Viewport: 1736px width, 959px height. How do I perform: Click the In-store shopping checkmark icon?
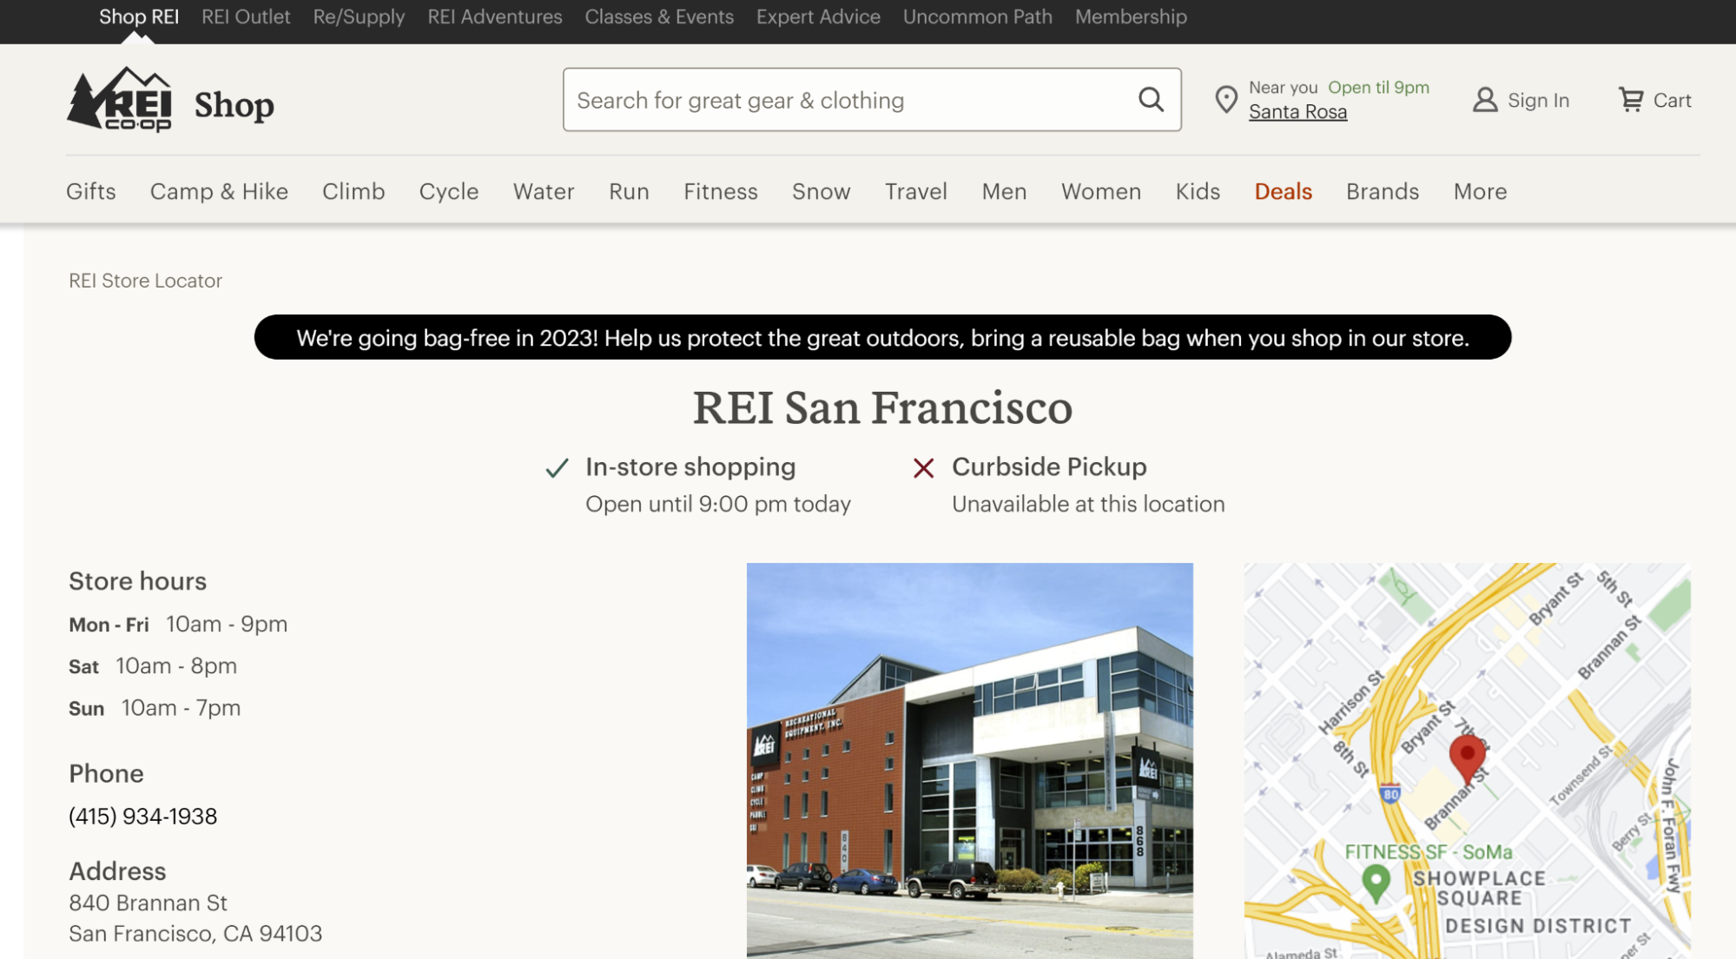point(556,467)
